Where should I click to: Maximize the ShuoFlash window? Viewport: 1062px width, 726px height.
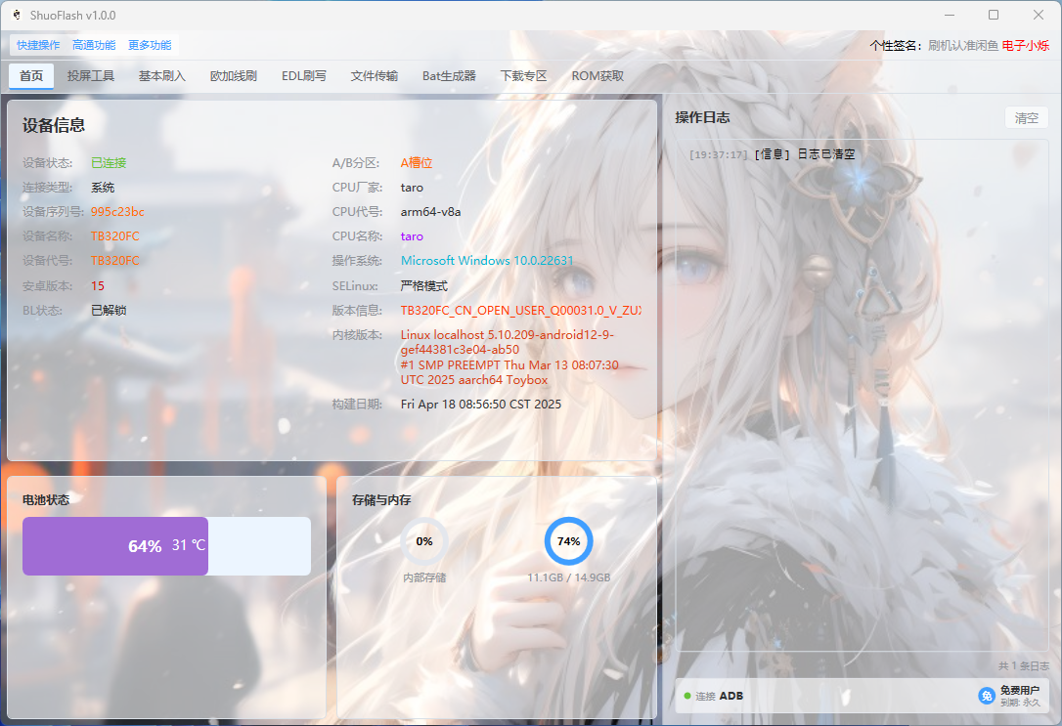pos(993,15)
